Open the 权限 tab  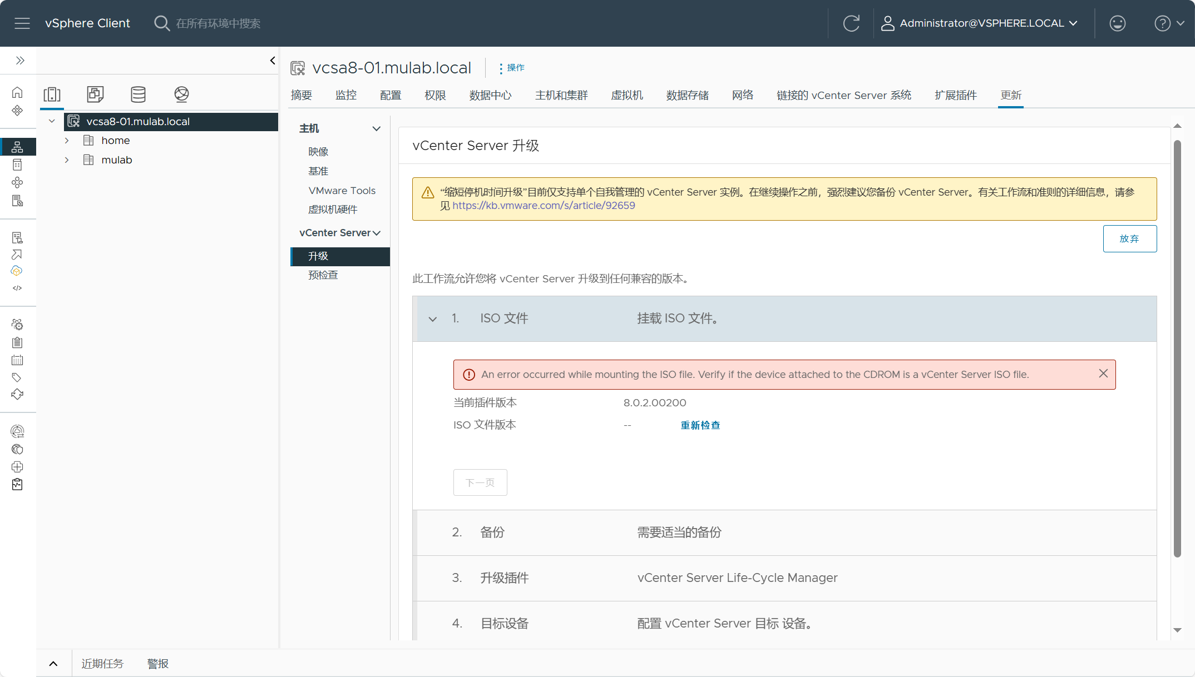pos(435,95)
